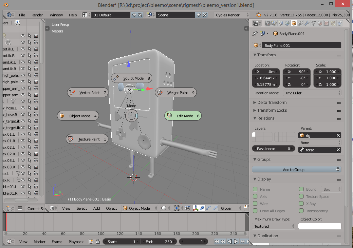353x248 pixels.
Task: Open the Modifiers wrench tab
Action: 307,23
